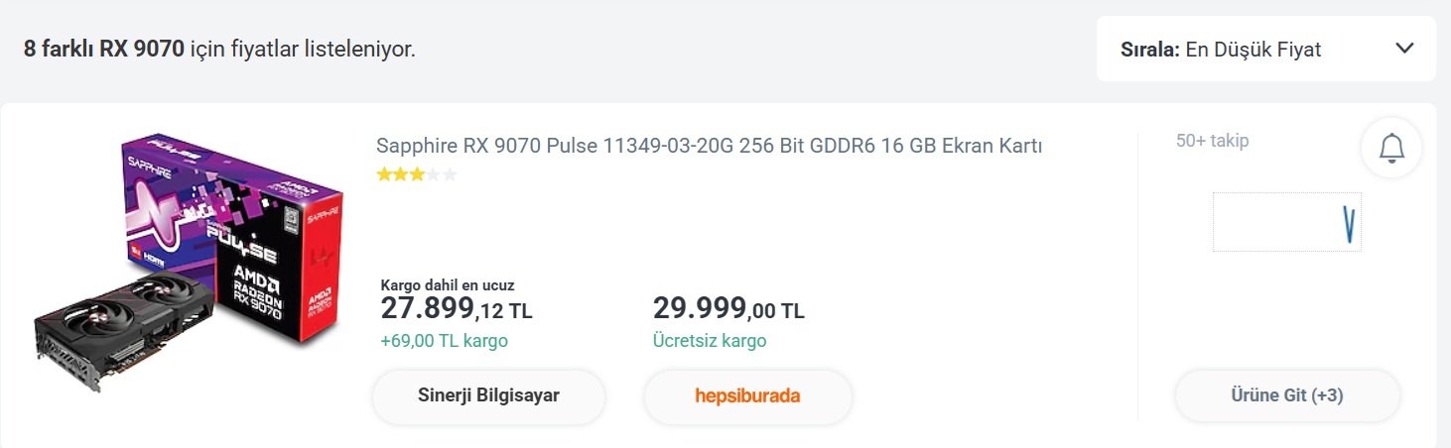Click the bell price alert icon

tap(1391, 148)
